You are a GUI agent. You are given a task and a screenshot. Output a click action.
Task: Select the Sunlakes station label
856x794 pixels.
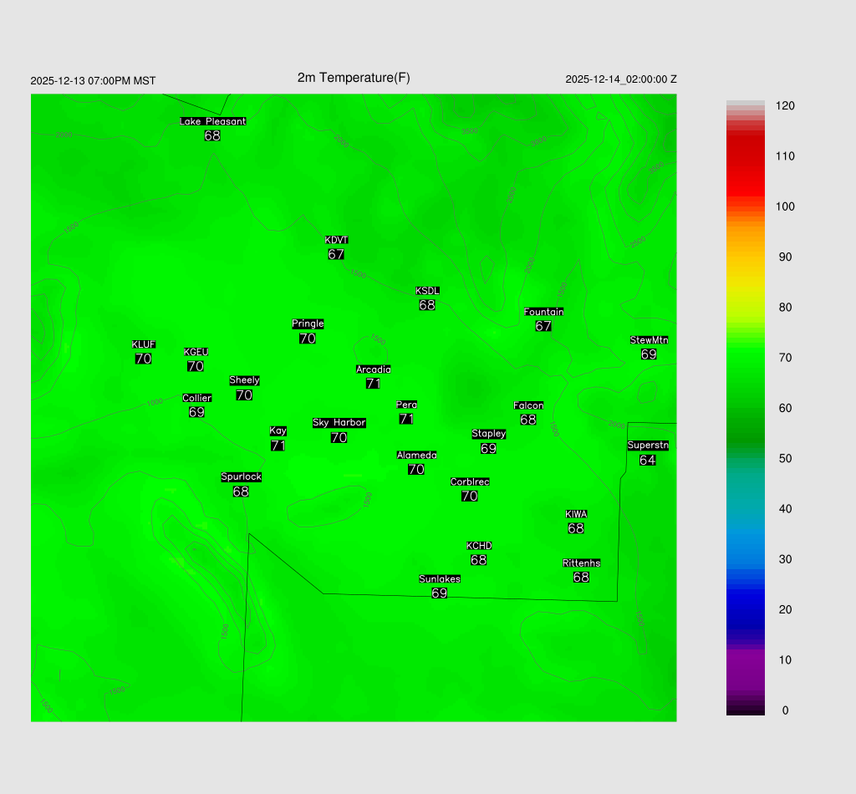pos(440,579)
